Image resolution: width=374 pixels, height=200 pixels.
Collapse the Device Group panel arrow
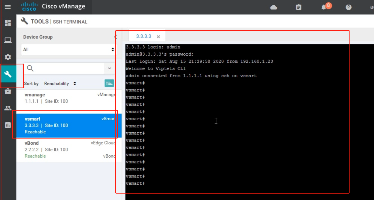(115, 37)
